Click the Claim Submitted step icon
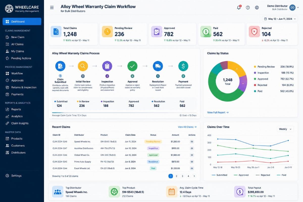 tap(60, 66)
